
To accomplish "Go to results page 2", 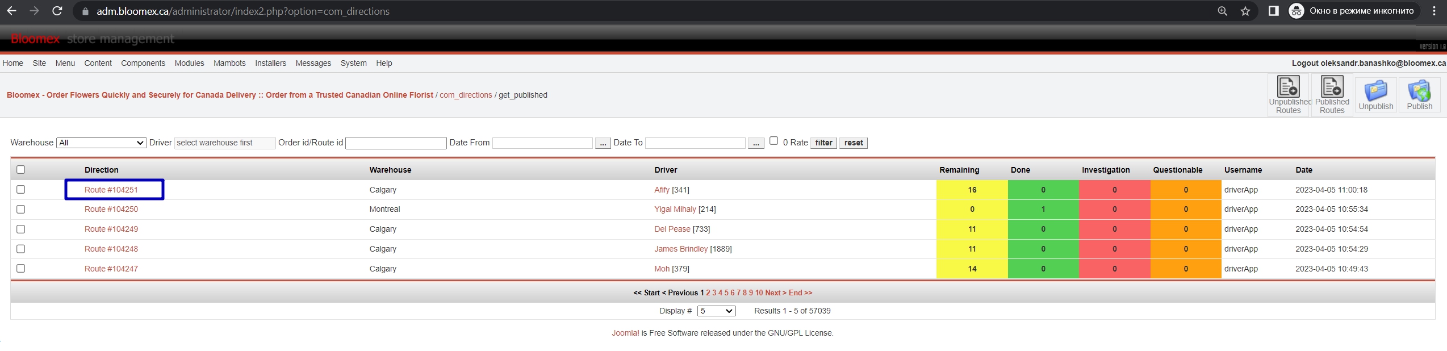I will 708,292.
